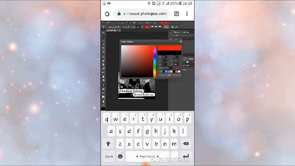The width and height of the screenshot is (295, 166).
Task: Align text center in options bar
Action: pos(156,27)
